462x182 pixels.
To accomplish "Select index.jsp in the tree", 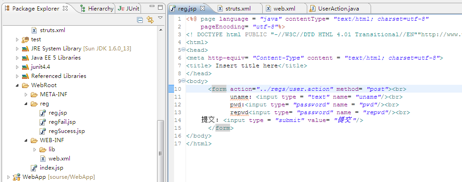I will coord(51,168).
